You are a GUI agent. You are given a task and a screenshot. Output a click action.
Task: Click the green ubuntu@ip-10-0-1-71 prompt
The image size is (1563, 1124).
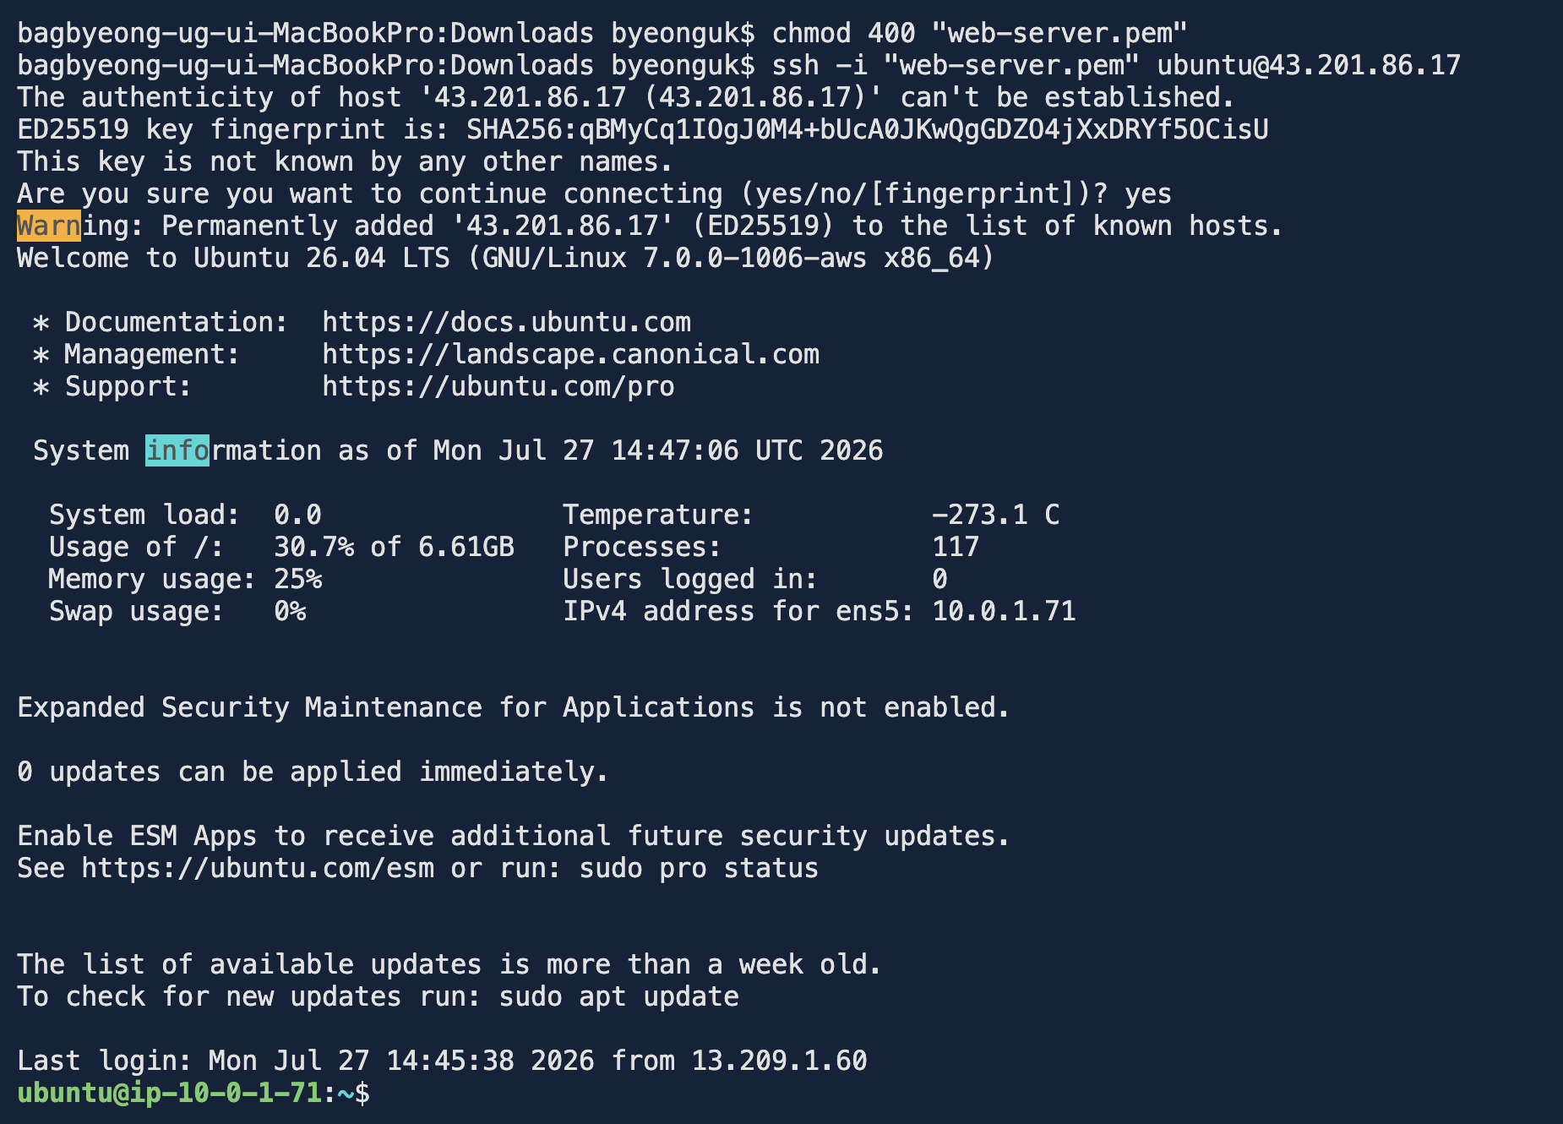coord(169,1093)
